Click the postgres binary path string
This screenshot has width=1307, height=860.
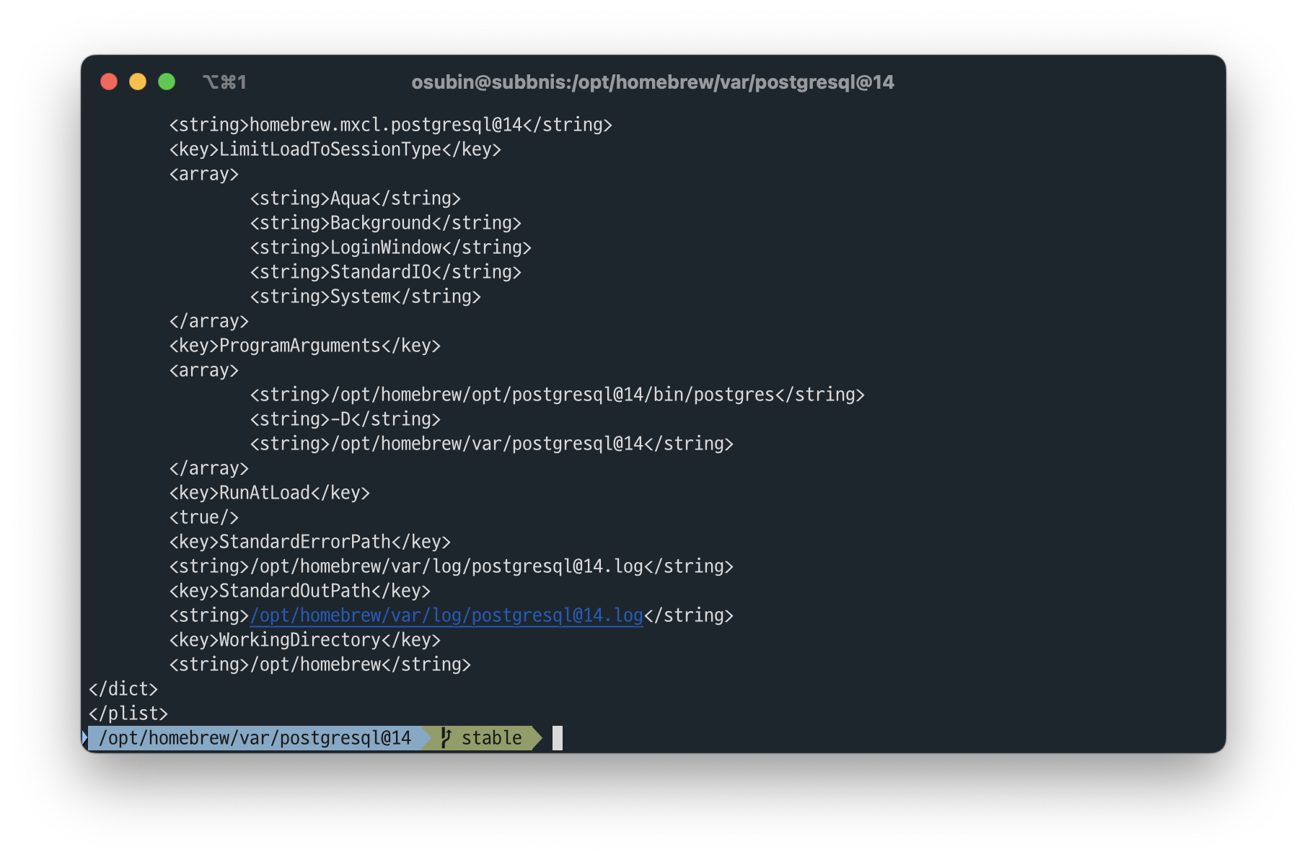558,395
